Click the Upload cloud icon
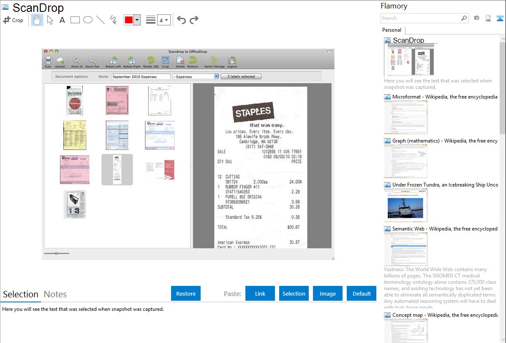 60,62
